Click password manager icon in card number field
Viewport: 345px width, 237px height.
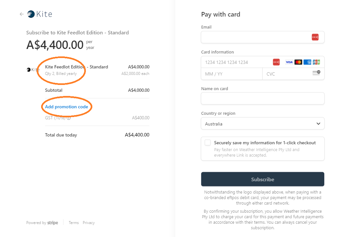tap(276, 62)
